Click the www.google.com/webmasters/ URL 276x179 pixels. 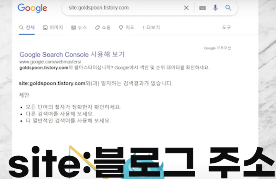click(x=50, y=62)
